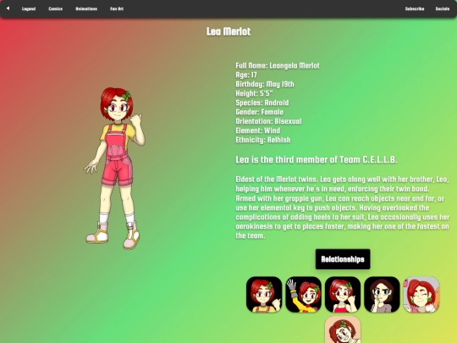Click the 'Eldest of the Merlot twins' paragraph

click(x=343, y=207)
